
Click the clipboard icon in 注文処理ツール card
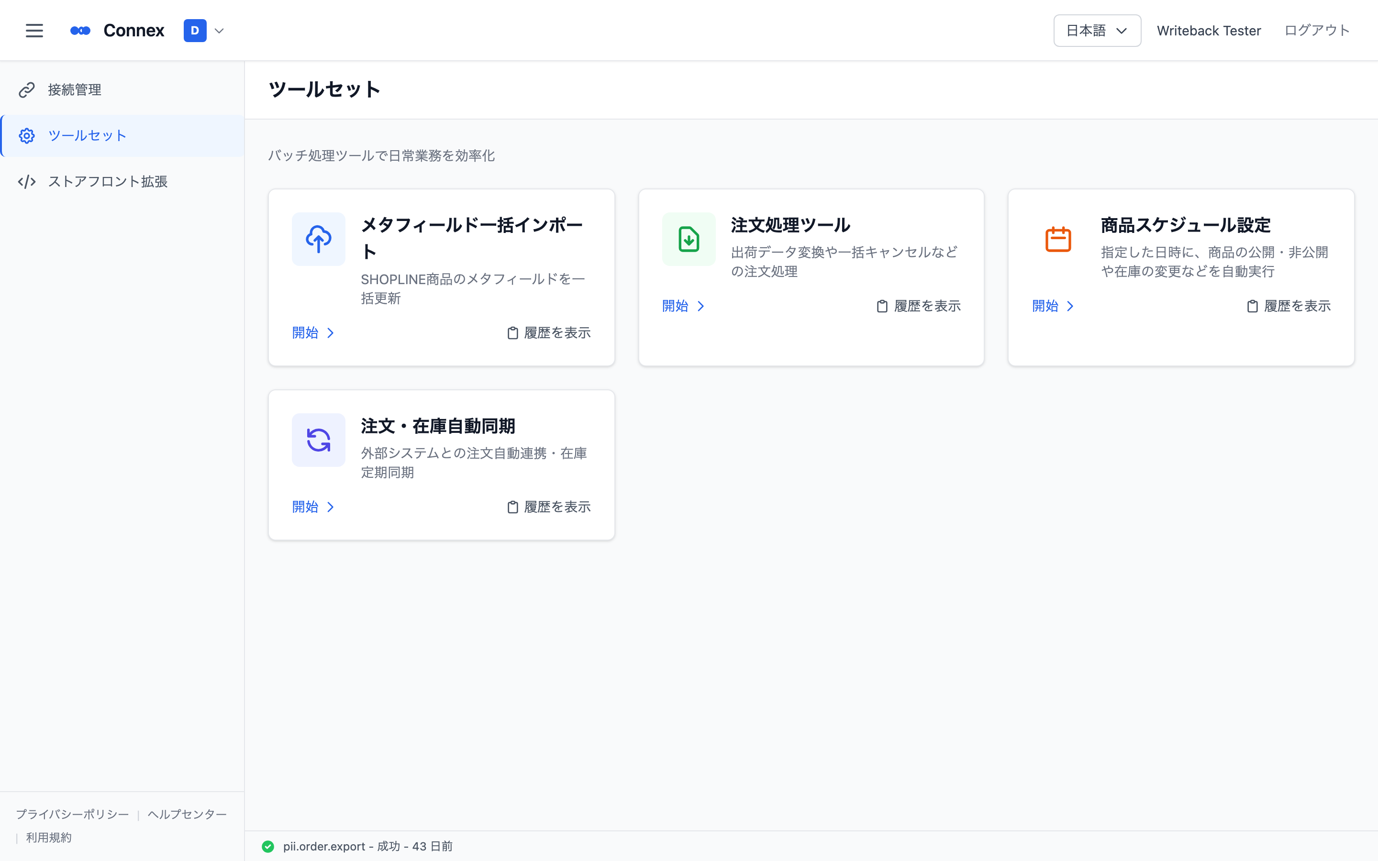tap(882, 306)
